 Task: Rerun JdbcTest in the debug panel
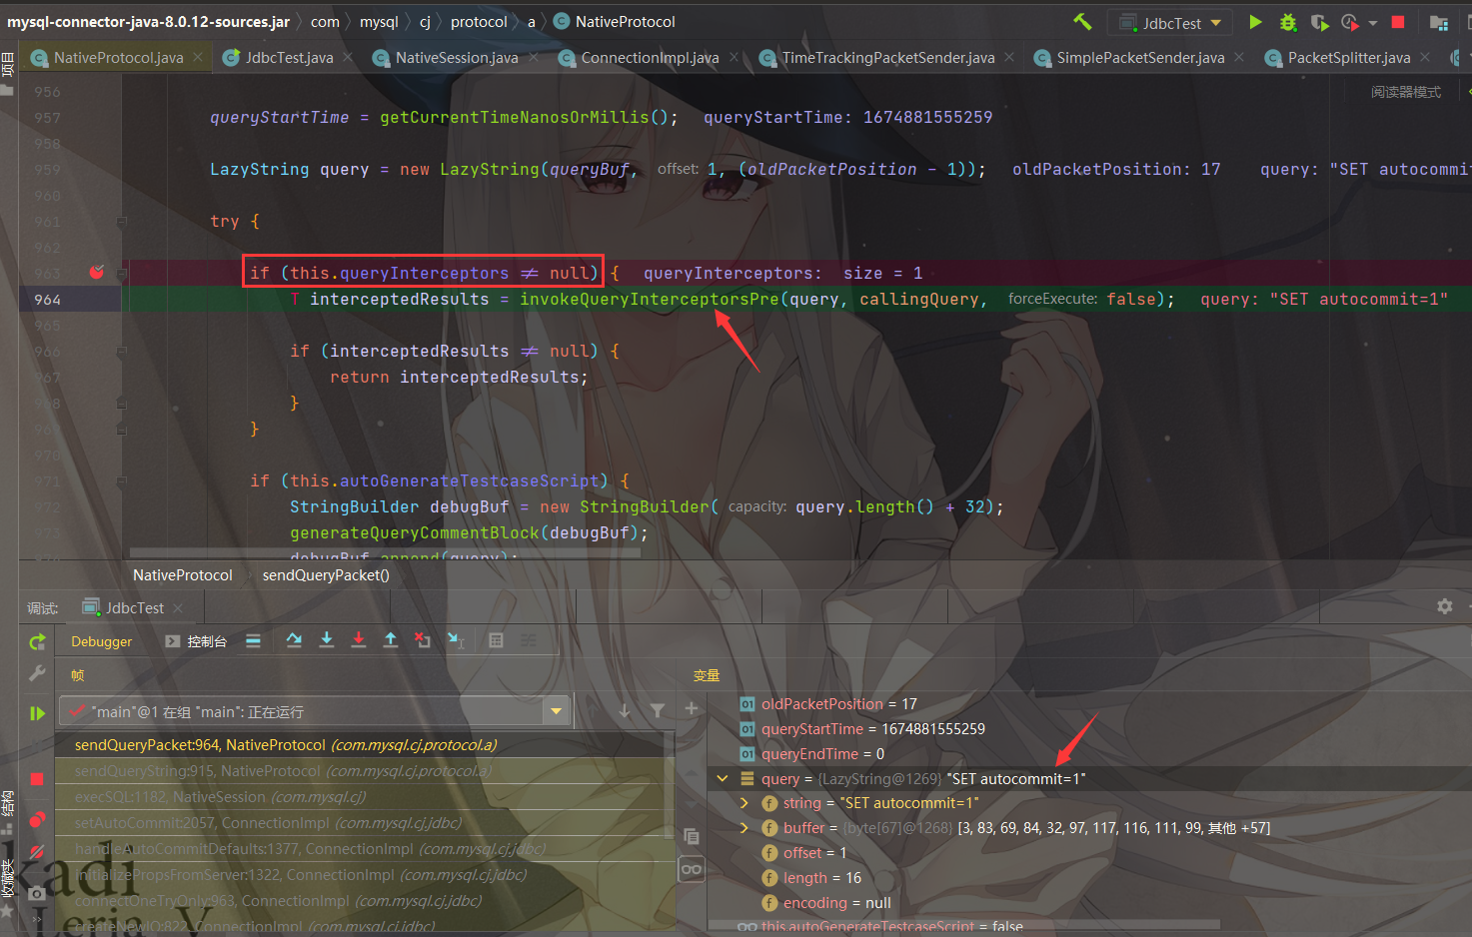(x=37, y=642)
